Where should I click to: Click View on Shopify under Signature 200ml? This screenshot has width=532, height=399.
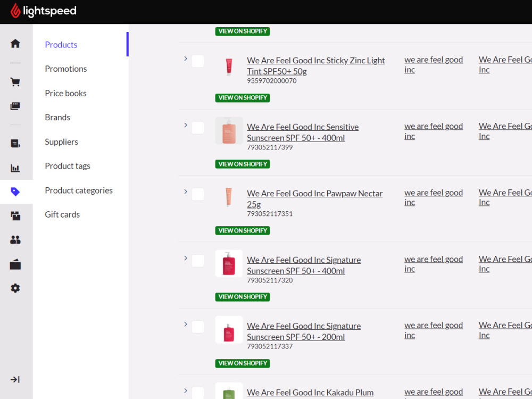tap(243, 363)
